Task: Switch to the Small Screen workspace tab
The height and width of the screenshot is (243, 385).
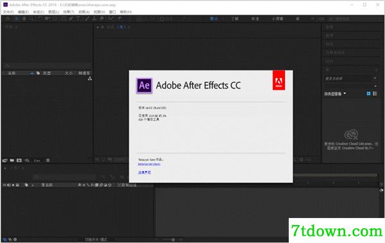Action: [277, 19]
